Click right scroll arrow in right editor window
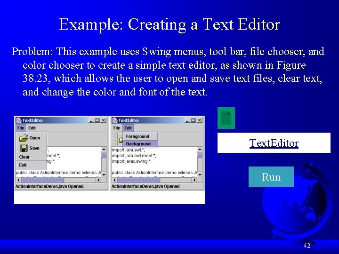This screenshot has height=254, width=339. (x=194, y=180)
